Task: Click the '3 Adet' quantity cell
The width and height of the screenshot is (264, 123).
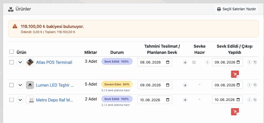Action: coord(91,61)
